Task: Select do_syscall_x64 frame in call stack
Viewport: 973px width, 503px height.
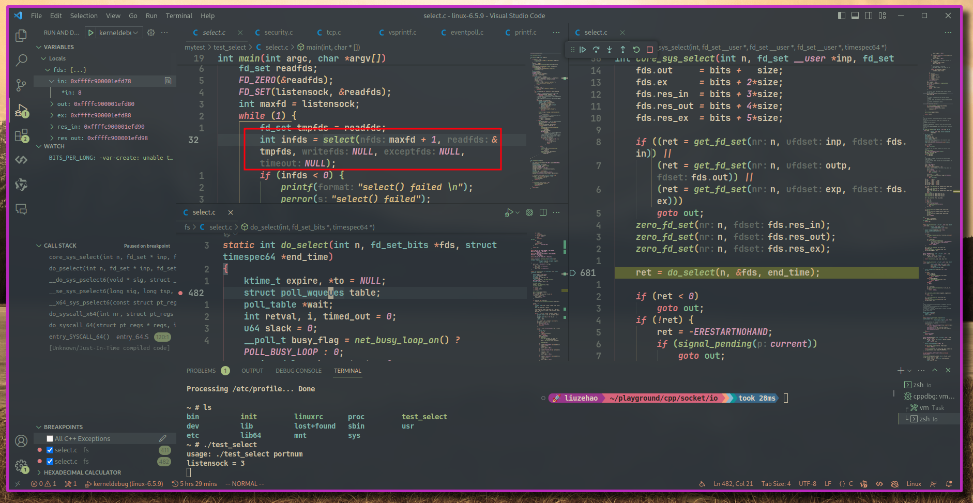Action: click(105, 314)
